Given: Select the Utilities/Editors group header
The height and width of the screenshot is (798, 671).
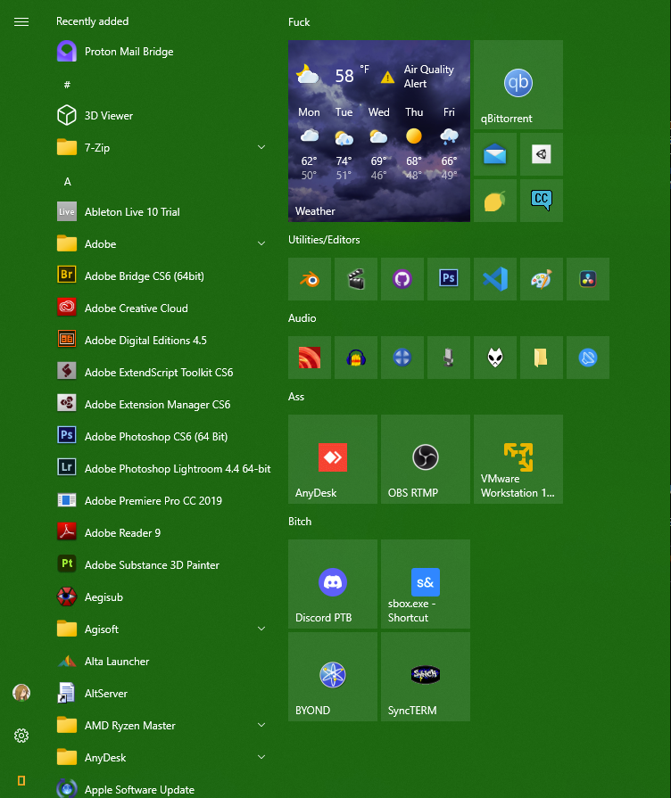Looking at the screenshot, I should [x=324, y=240].
